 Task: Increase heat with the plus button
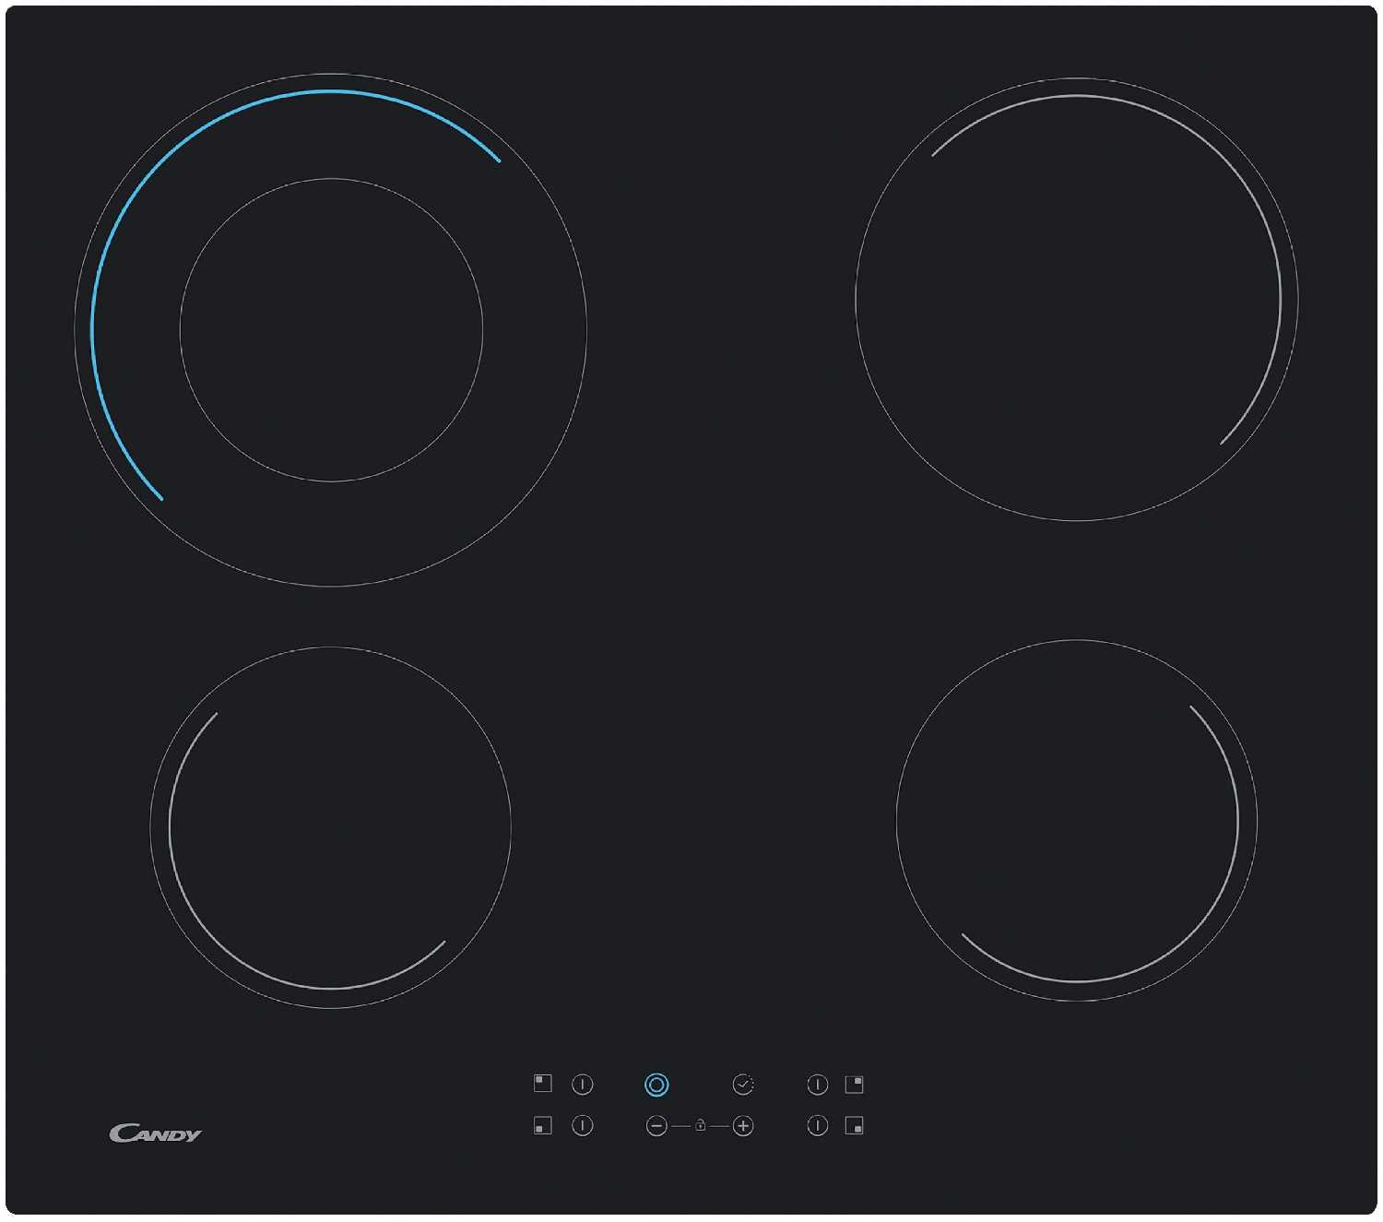(743, 1126)
